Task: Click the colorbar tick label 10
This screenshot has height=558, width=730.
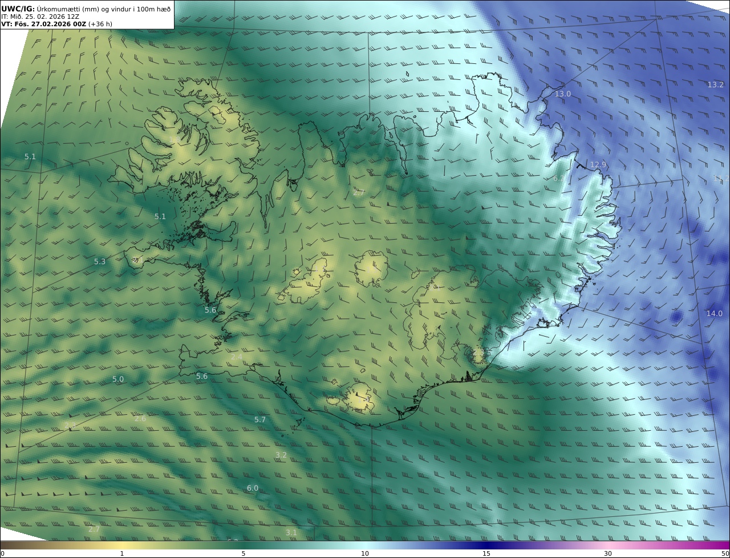Action: coord(365,553)
